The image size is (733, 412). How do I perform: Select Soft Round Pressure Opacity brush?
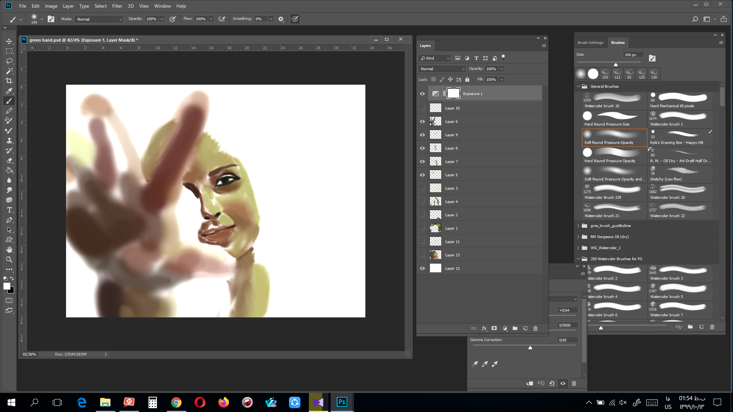point(614,138)
